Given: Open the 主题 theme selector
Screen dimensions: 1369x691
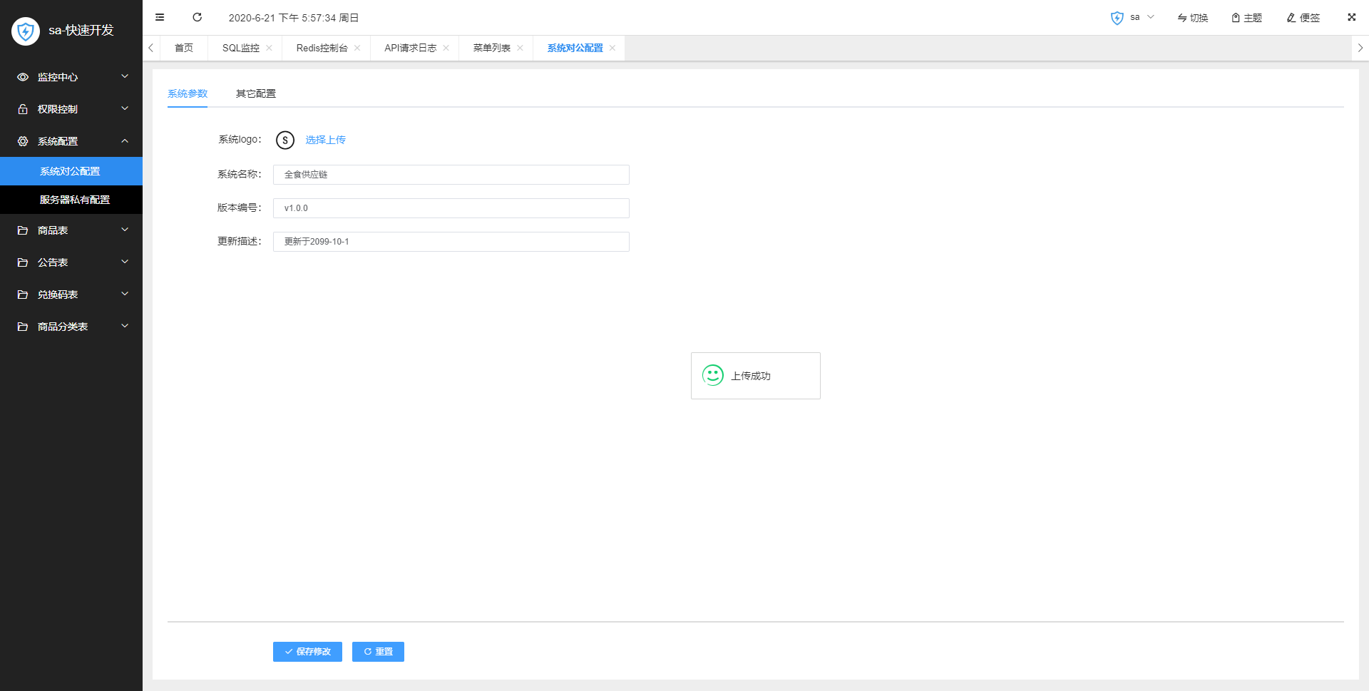Looking at the screenshot, I should pyautogui.click(x=1246, y=18).
